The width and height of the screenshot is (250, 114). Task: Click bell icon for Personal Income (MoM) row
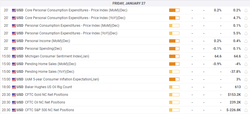tap(246, 41)
